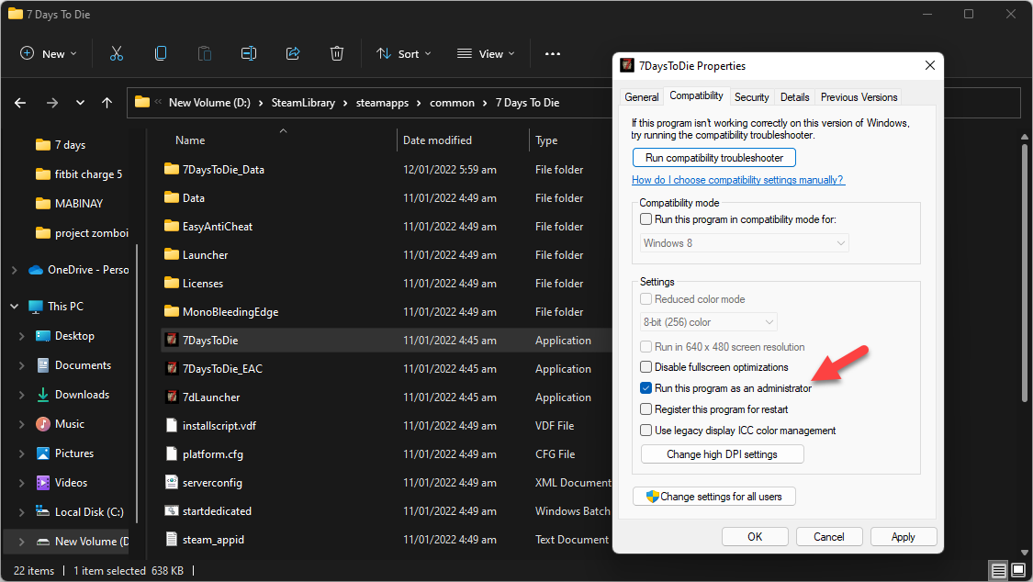Screen dimensions: 1033x582
Task: Expand the OneDrive tree node
Action: pyautogui.click(x=15, y=270)
